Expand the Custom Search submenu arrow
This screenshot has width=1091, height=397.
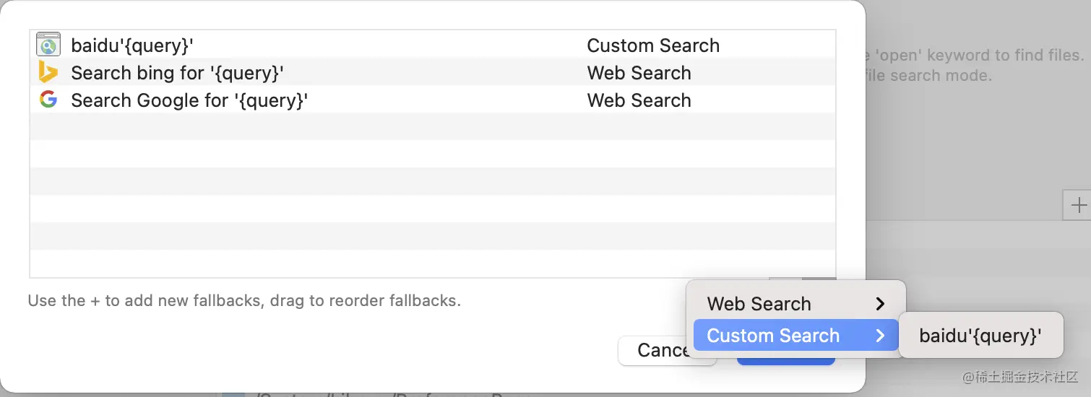(880, 336)
